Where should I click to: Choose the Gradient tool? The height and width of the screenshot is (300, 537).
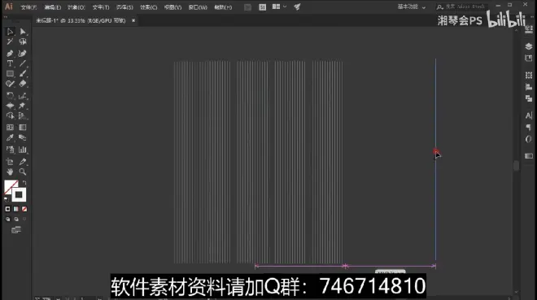pos(23,128)
